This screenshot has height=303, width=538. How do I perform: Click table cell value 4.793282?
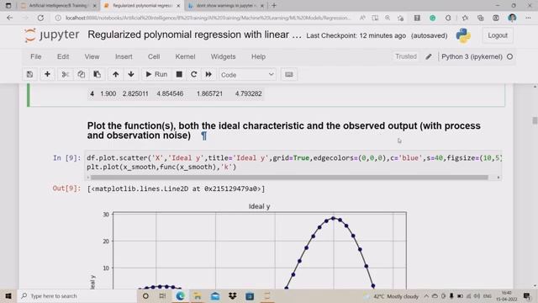249,93
